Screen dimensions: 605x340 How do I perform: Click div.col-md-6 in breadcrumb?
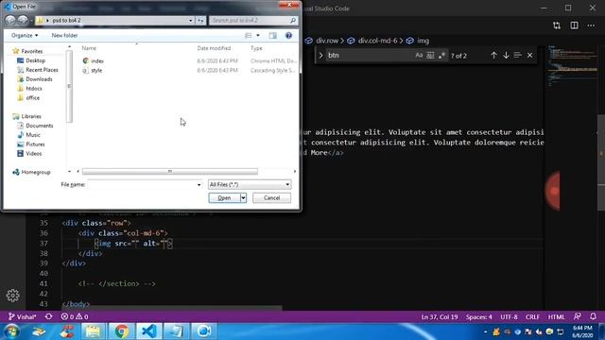377,41
